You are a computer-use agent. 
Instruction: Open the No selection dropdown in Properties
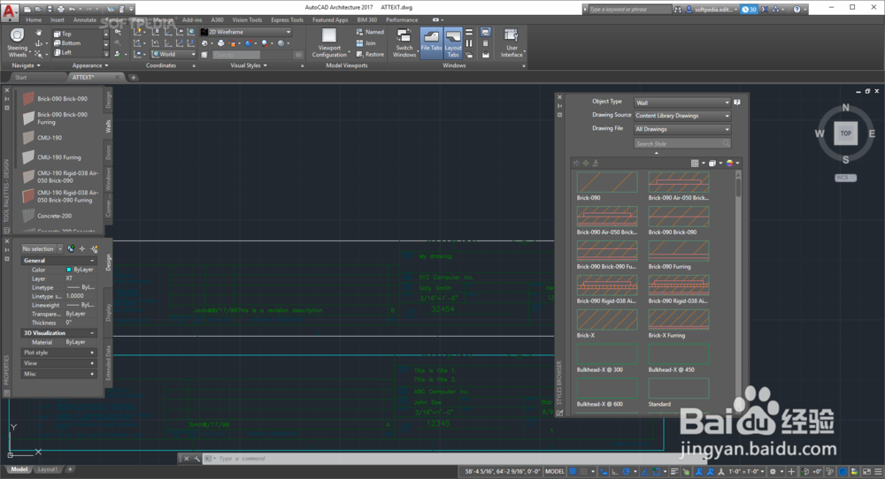[42, 248]
